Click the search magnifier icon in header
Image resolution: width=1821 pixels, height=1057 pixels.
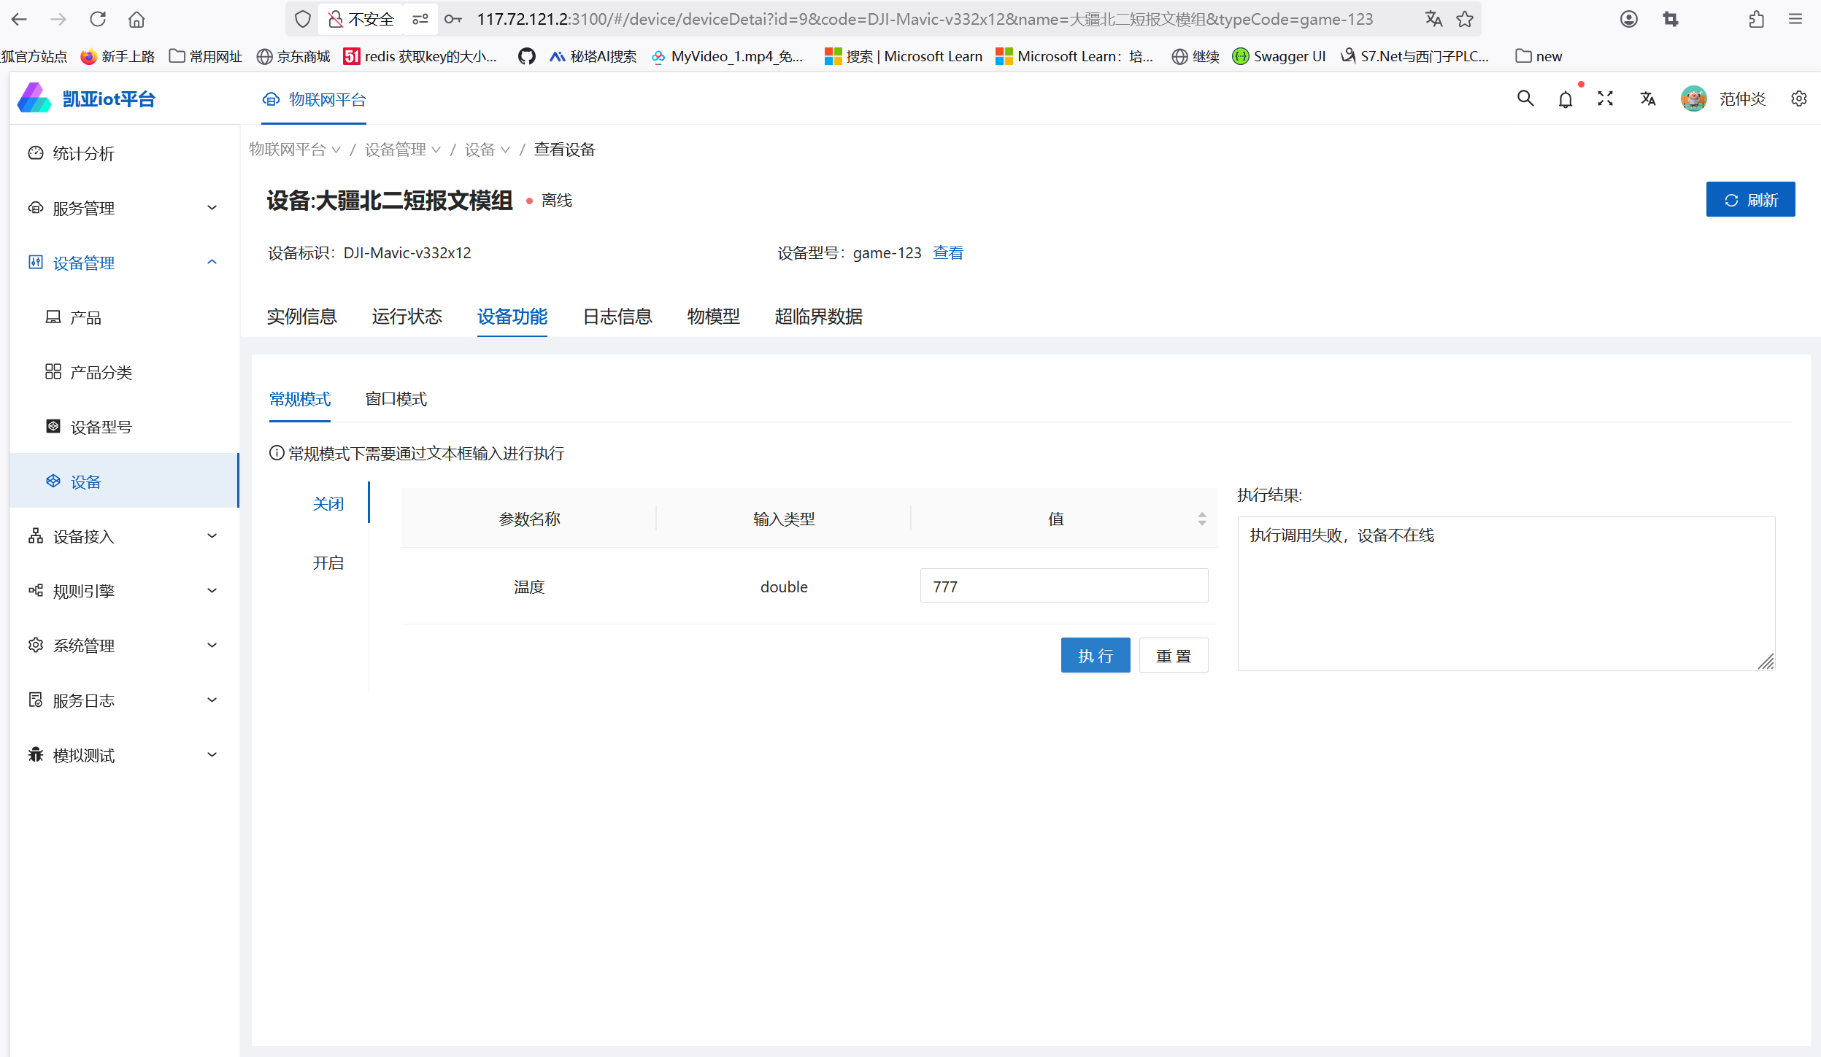click(1525, 98)
